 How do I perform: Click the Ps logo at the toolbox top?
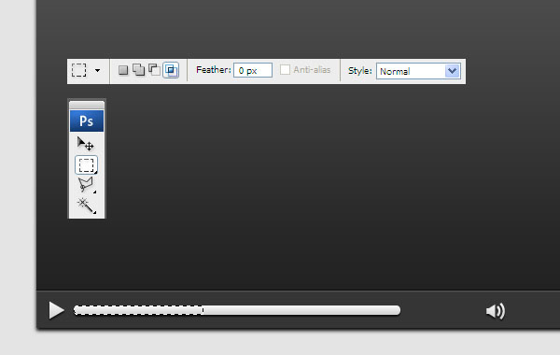coord(87,121)
